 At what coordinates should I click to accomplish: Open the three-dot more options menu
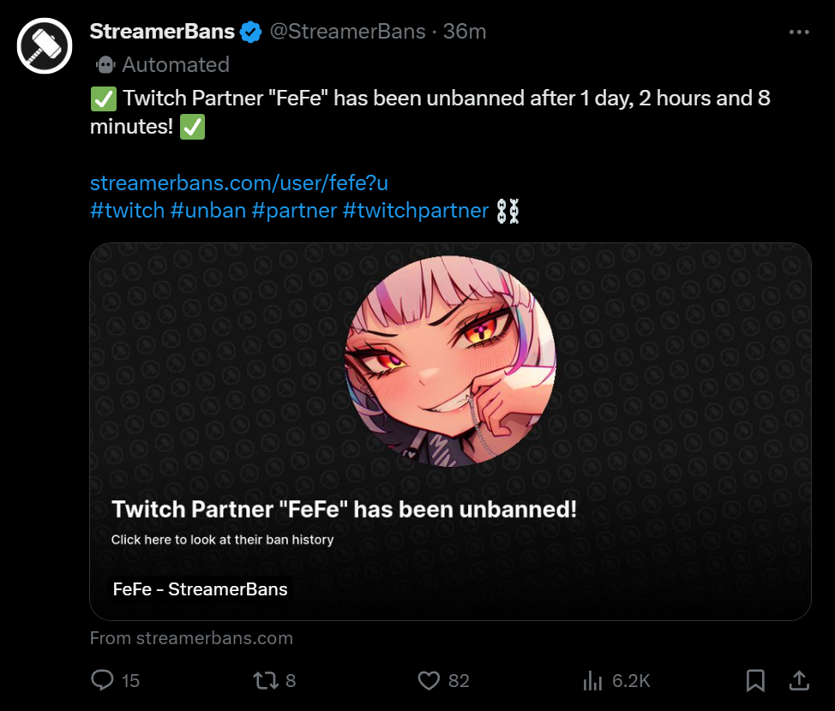tap(798, 33)
